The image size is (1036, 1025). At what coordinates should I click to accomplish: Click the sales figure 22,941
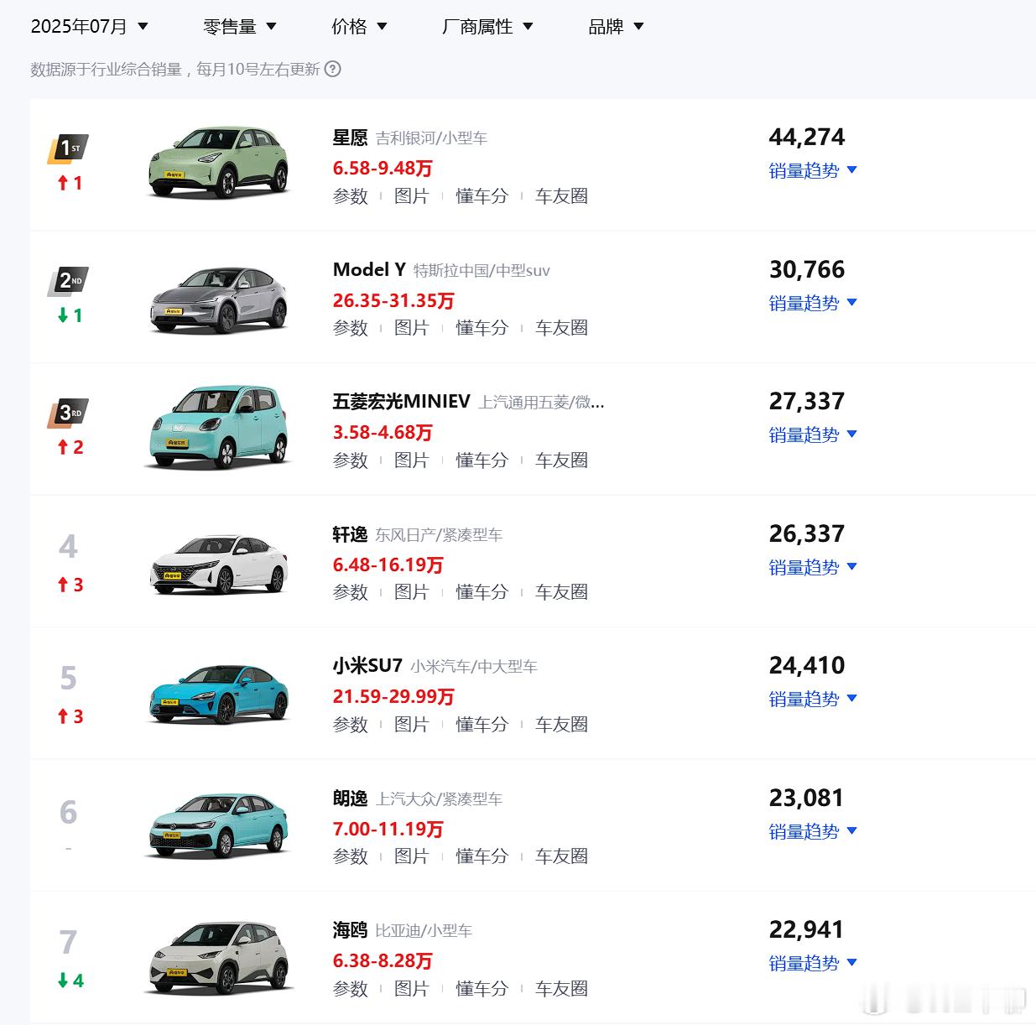coord(806,929)
